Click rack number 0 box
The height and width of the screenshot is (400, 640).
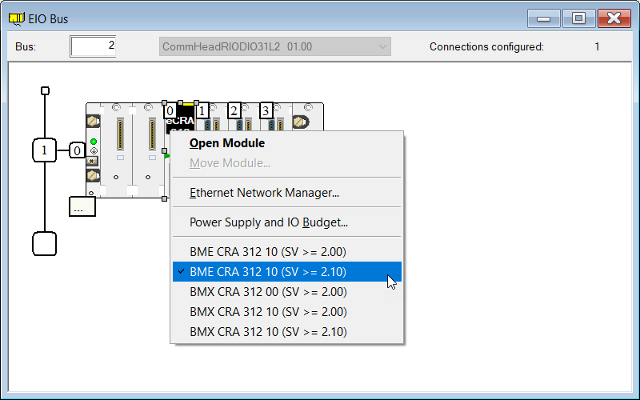(77, 150)
